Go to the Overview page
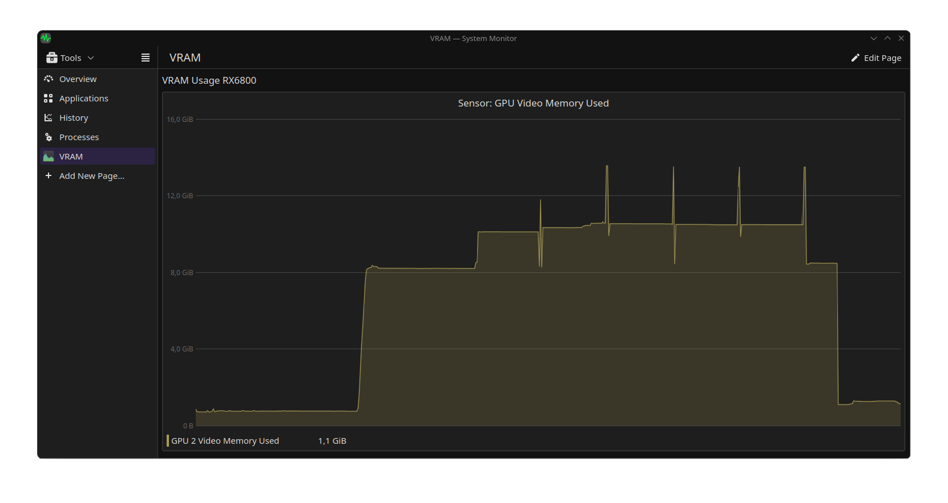The width and height of the screenshot is (948, 503). point(98,79)
